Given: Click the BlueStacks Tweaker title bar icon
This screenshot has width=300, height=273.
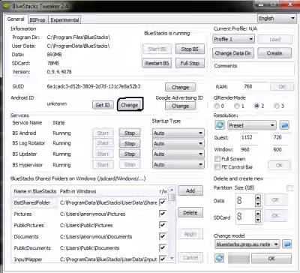Looking at the screenshot, I should coord(7,5).
